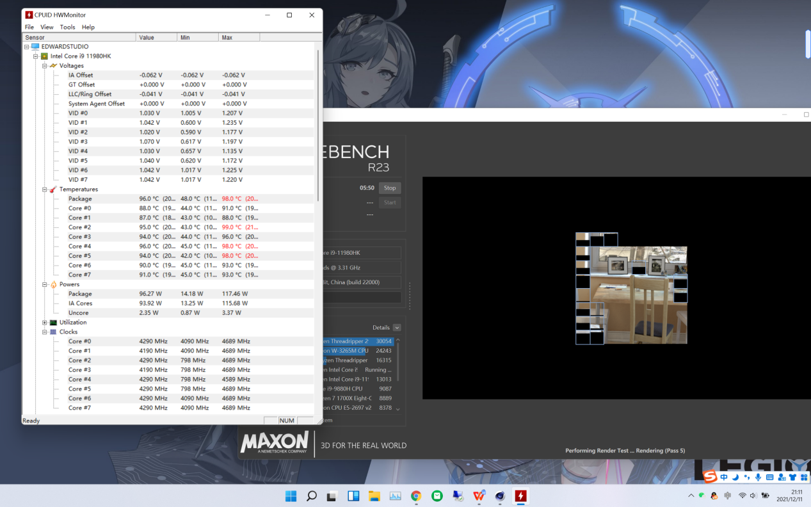This screenshot has width=811, height=507.
Task: Click the EDWARDSTUDIO computer icon
Action: tap(35, 47)
